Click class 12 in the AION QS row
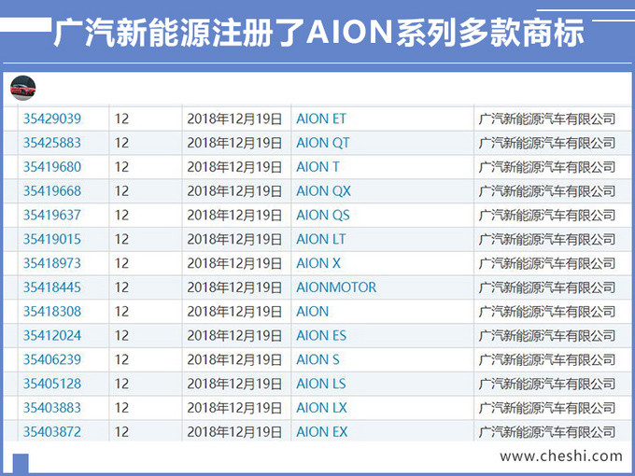 [x=121, y=215]
